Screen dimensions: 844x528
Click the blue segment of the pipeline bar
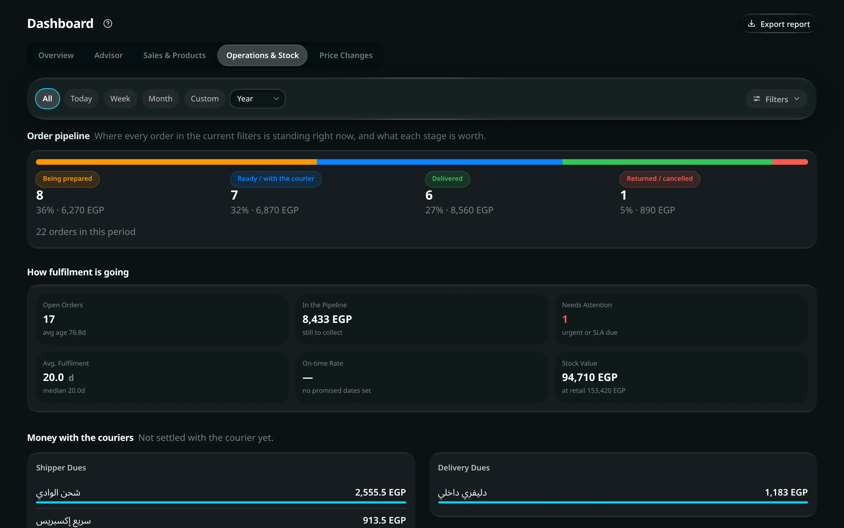(x=440, y=162)
